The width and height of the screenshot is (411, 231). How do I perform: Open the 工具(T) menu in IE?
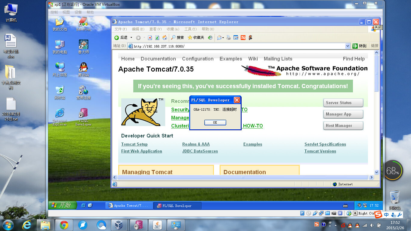pos(190,29)
